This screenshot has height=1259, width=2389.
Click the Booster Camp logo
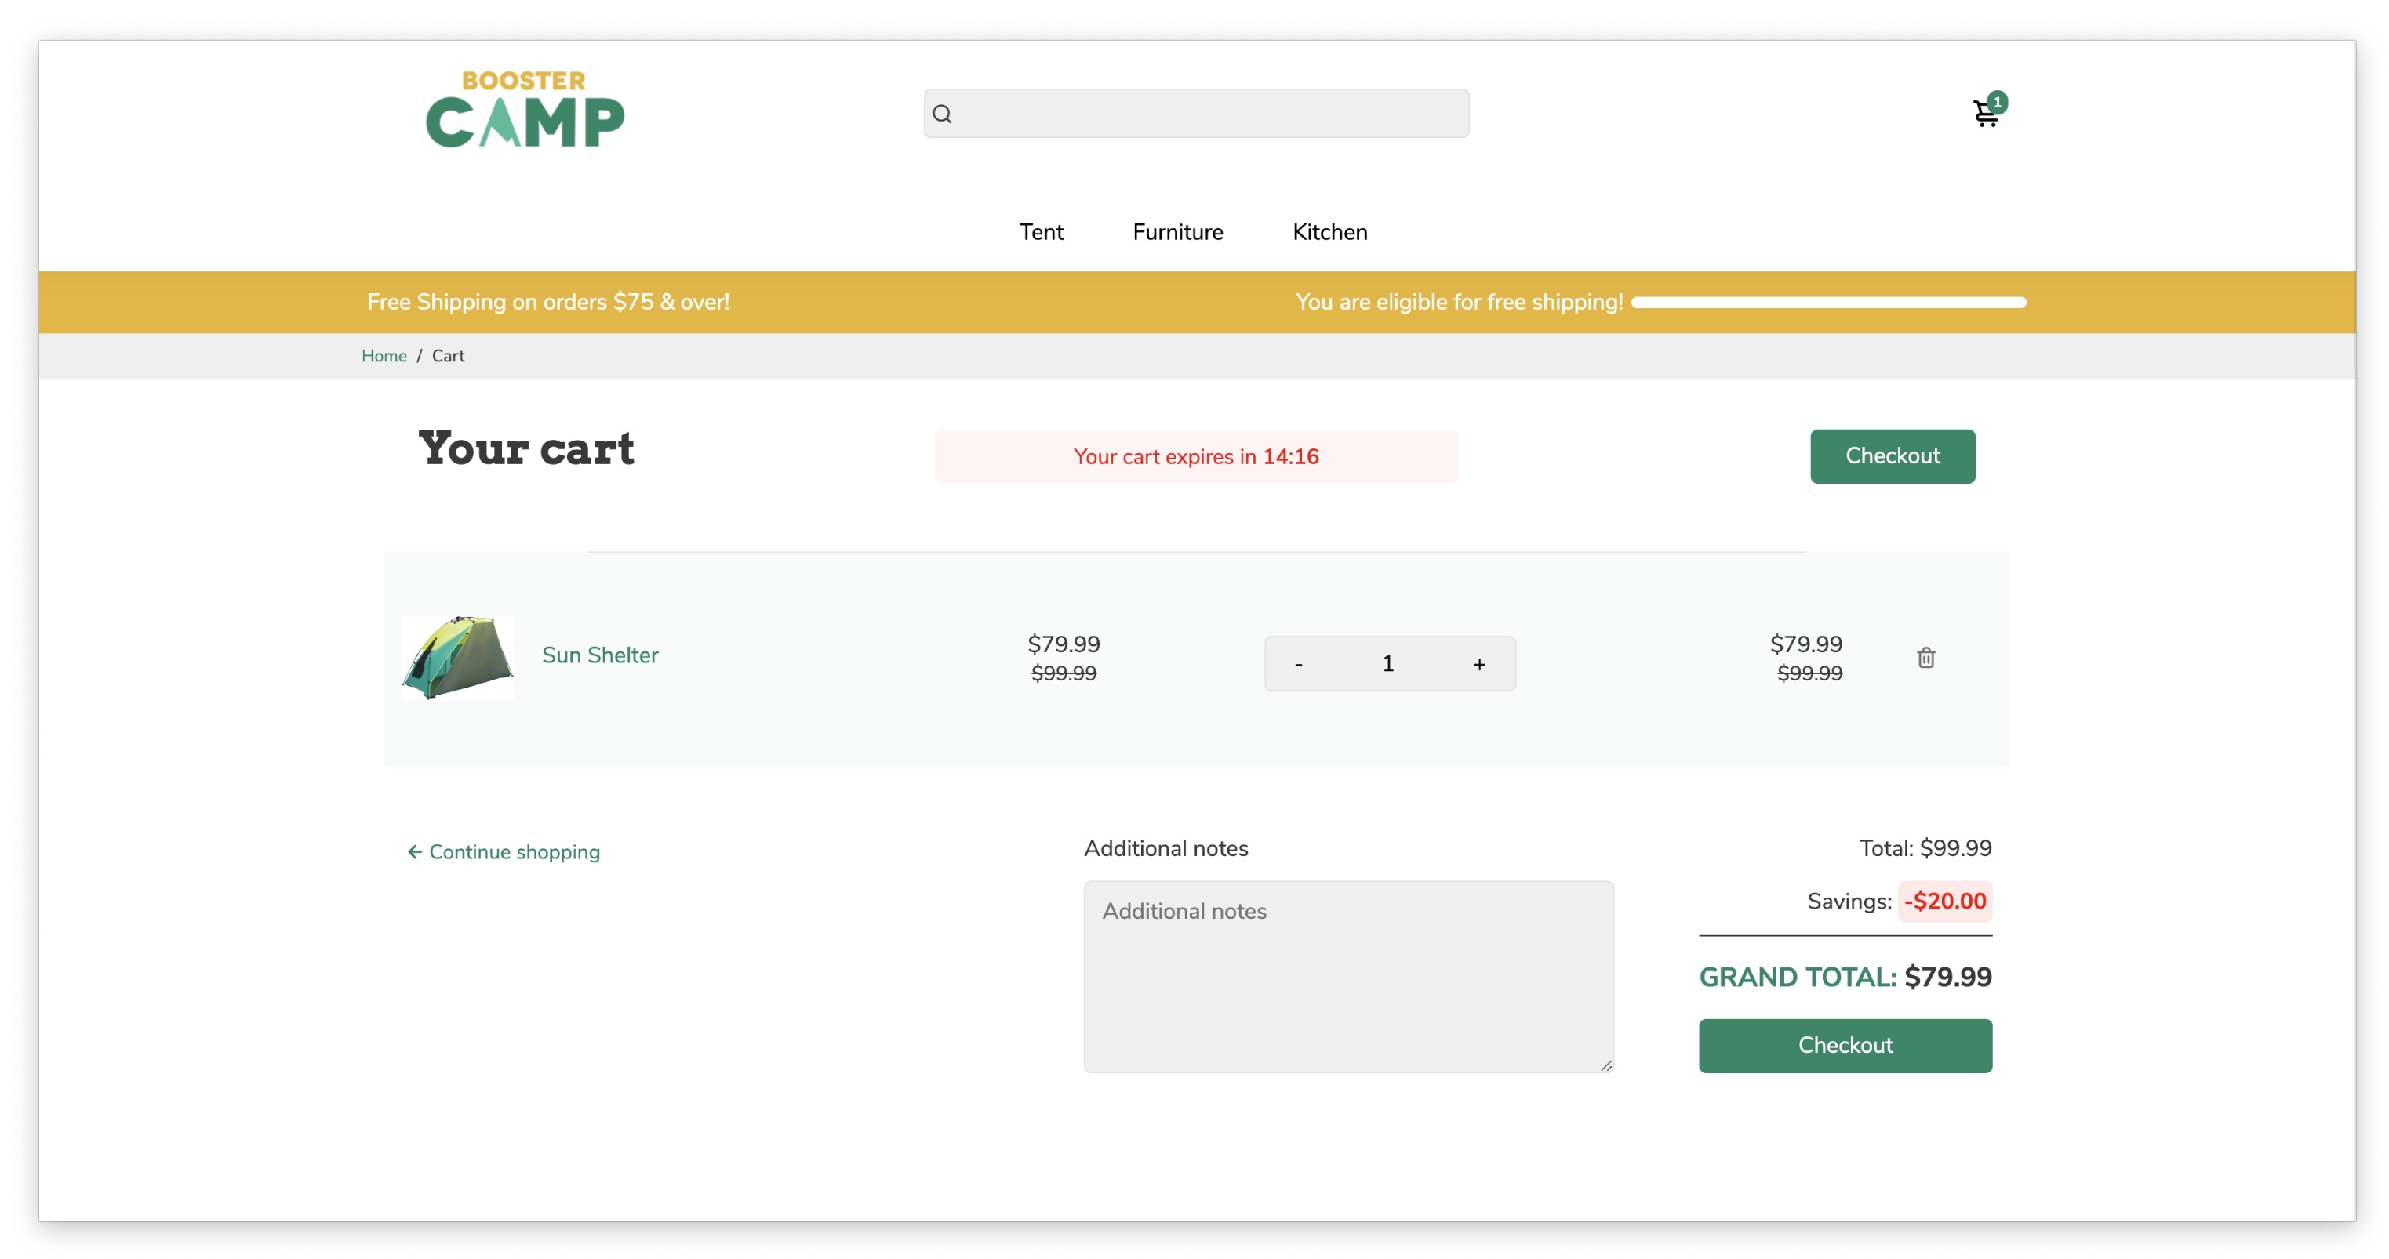(525, 110)
